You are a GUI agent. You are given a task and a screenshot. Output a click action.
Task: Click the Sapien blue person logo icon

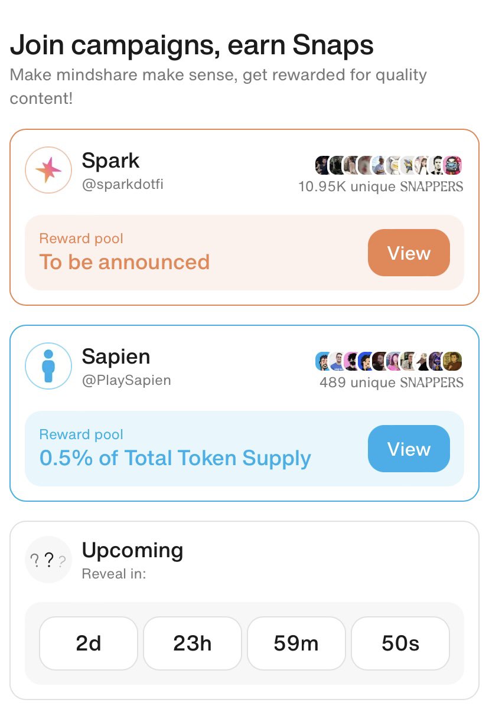(x=48, y=366)
